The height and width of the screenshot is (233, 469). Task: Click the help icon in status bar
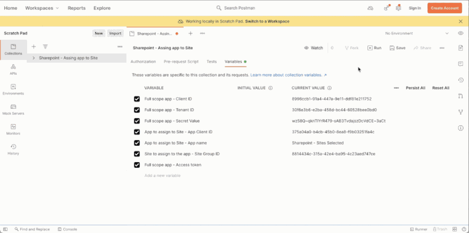click(x=464, y=229)
